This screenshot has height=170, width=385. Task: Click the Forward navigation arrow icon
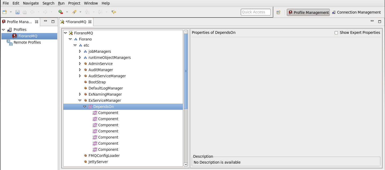click(45, 12)
